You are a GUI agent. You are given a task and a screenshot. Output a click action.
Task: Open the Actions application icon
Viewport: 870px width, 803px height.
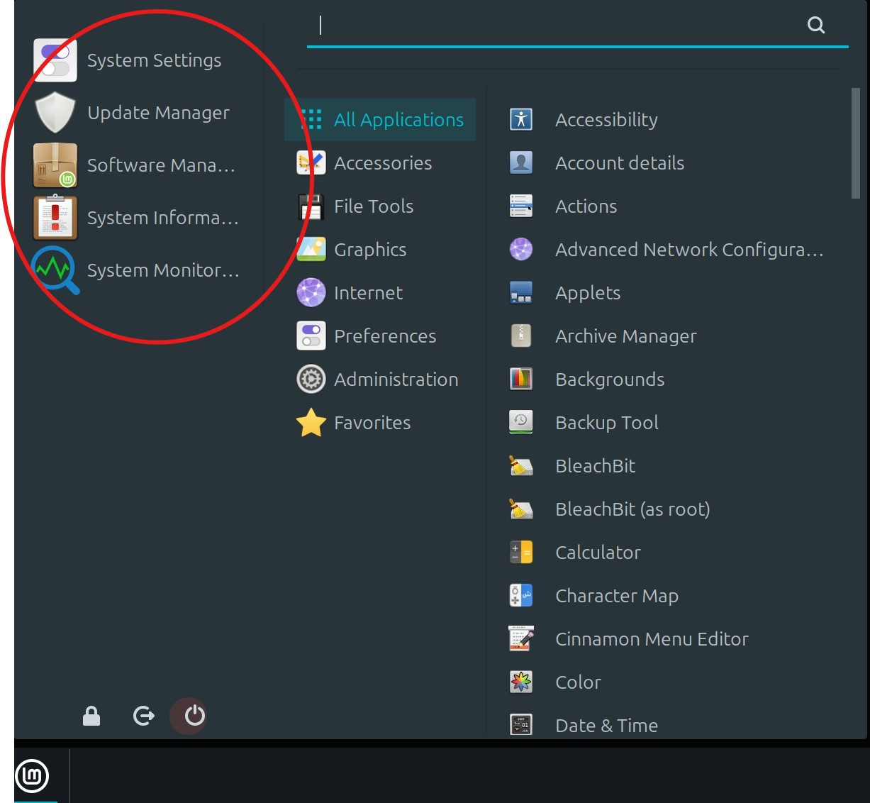click(x=521, y=206)
